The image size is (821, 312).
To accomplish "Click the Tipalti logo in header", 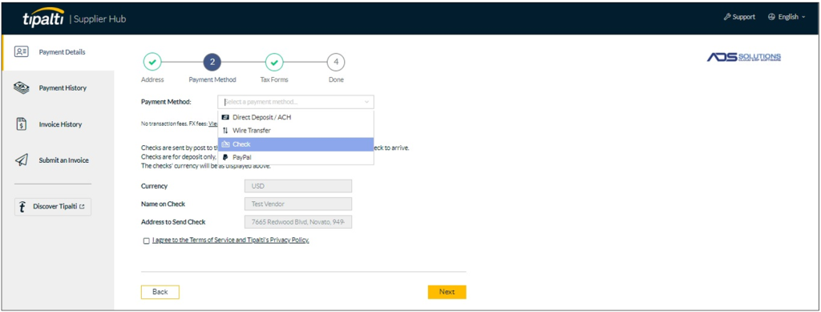I will click(x=43, y=18).
